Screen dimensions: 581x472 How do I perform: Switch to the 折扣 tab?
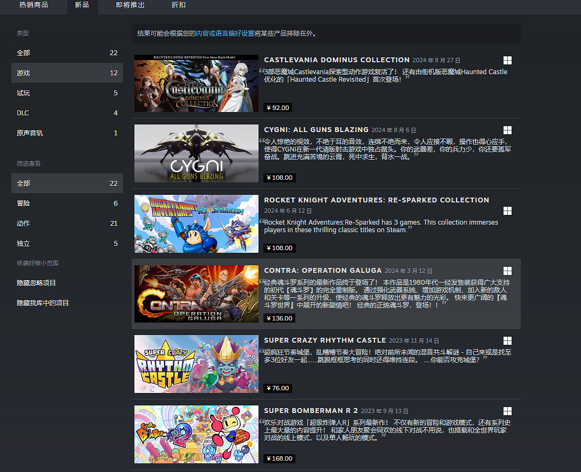(179, 4)
